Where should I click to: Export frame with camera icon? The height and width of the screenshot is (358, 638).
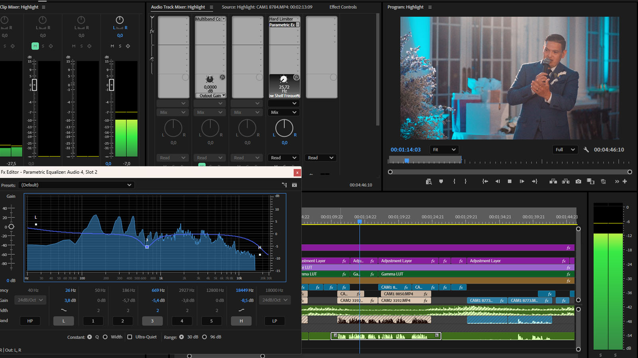(x=578, y=181)
